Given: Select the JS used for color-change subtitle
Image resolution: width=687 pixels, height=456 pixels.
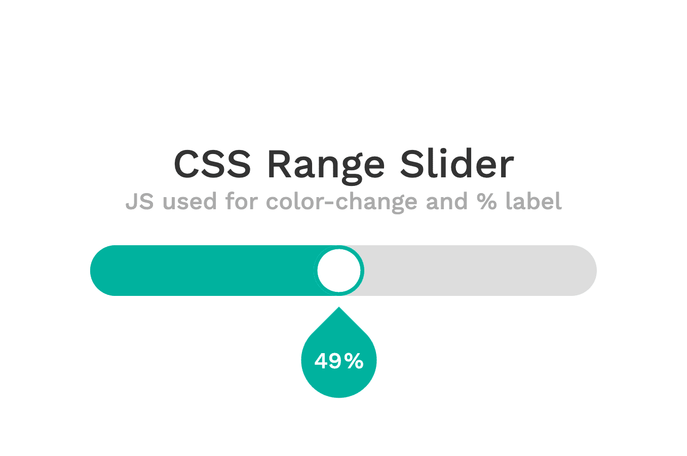Looking at the screenshot, I should click(x=345, y=201).
